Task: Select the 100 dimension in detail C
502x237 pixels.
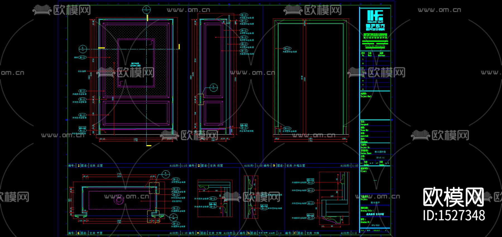Action: click(x=332, y=196)
